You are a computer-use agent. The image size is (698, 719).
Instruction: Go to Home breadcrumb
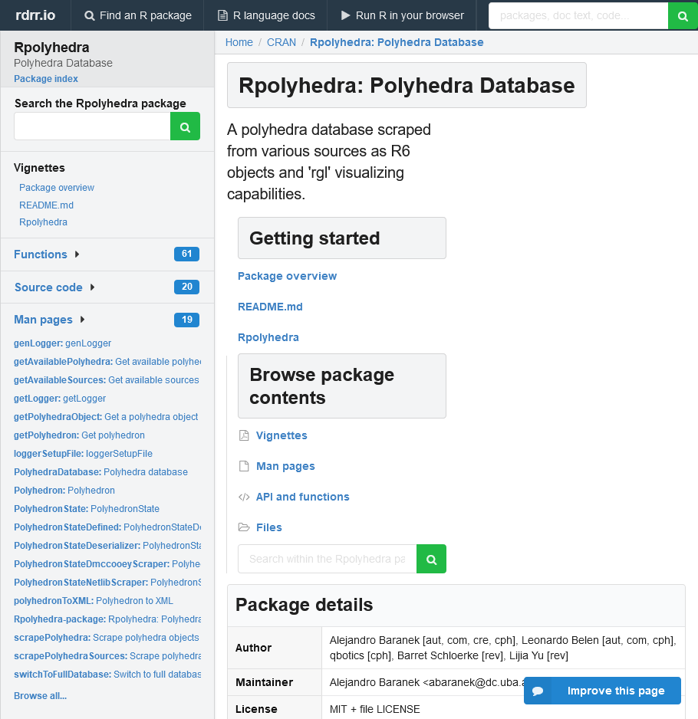coord(239,42)
